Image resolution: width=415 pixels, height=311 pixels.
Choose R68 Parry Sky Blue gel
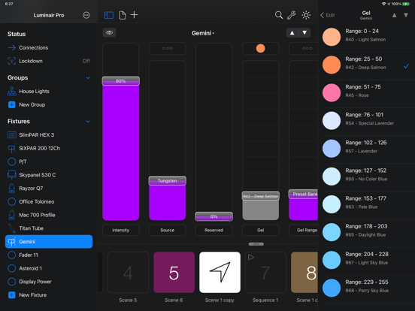point(367,288)
